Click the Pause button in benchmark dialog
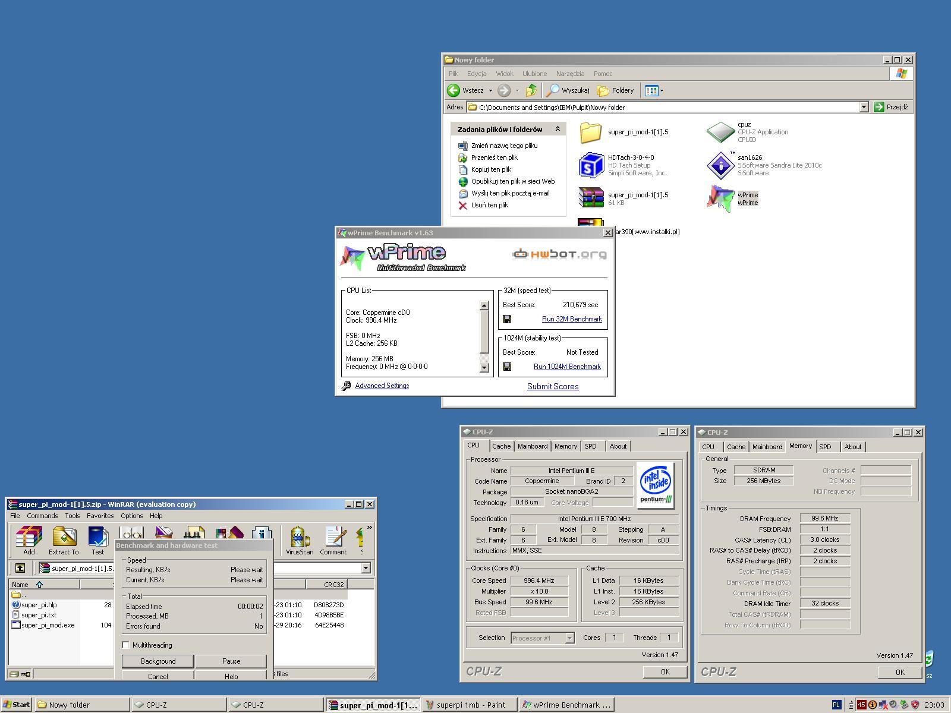 pyautogui.click(x=231, y=661)
